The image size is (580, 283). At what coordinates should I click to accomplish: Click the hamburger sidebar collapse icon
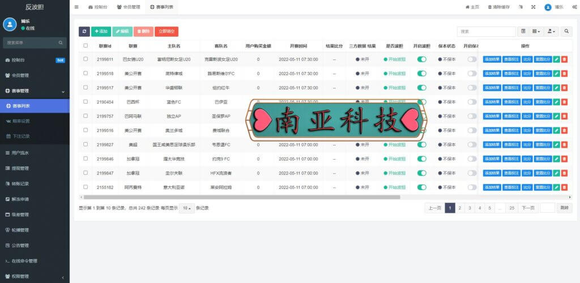[76, 7]
